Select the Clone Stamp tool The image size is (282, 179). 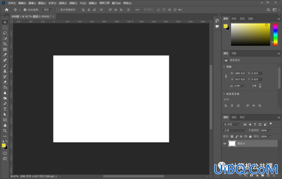pyautogui.click(x=5, y=71)
